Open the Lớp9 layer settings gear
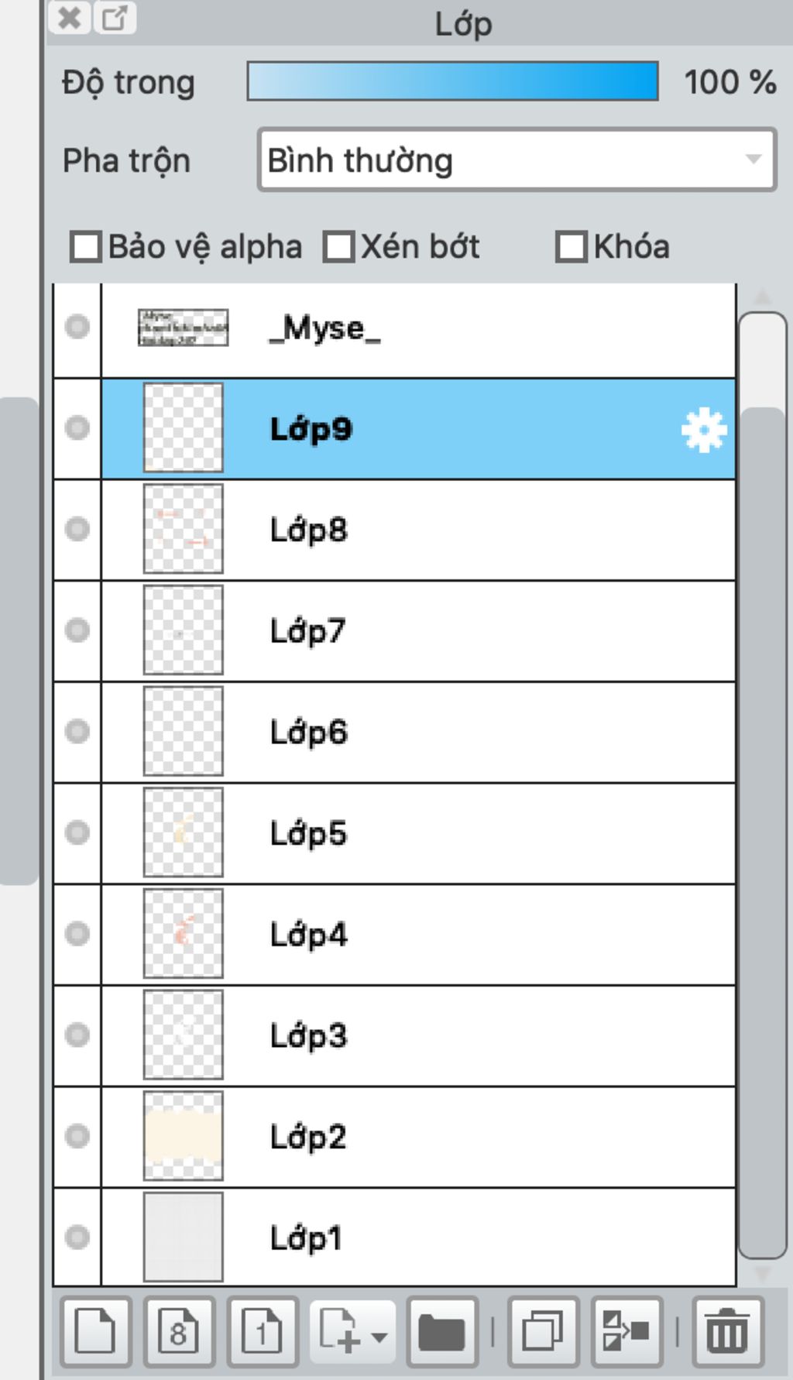 pyautogui.click(x=703, y=430)
